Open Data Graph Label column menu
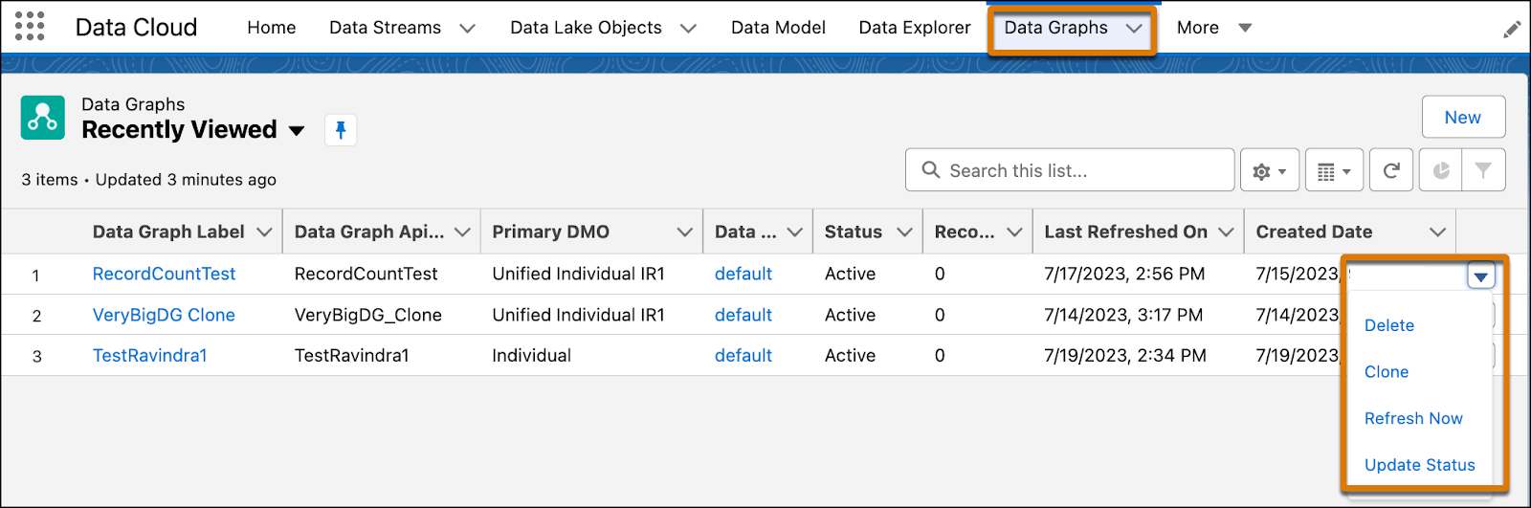 click(265, 232)
